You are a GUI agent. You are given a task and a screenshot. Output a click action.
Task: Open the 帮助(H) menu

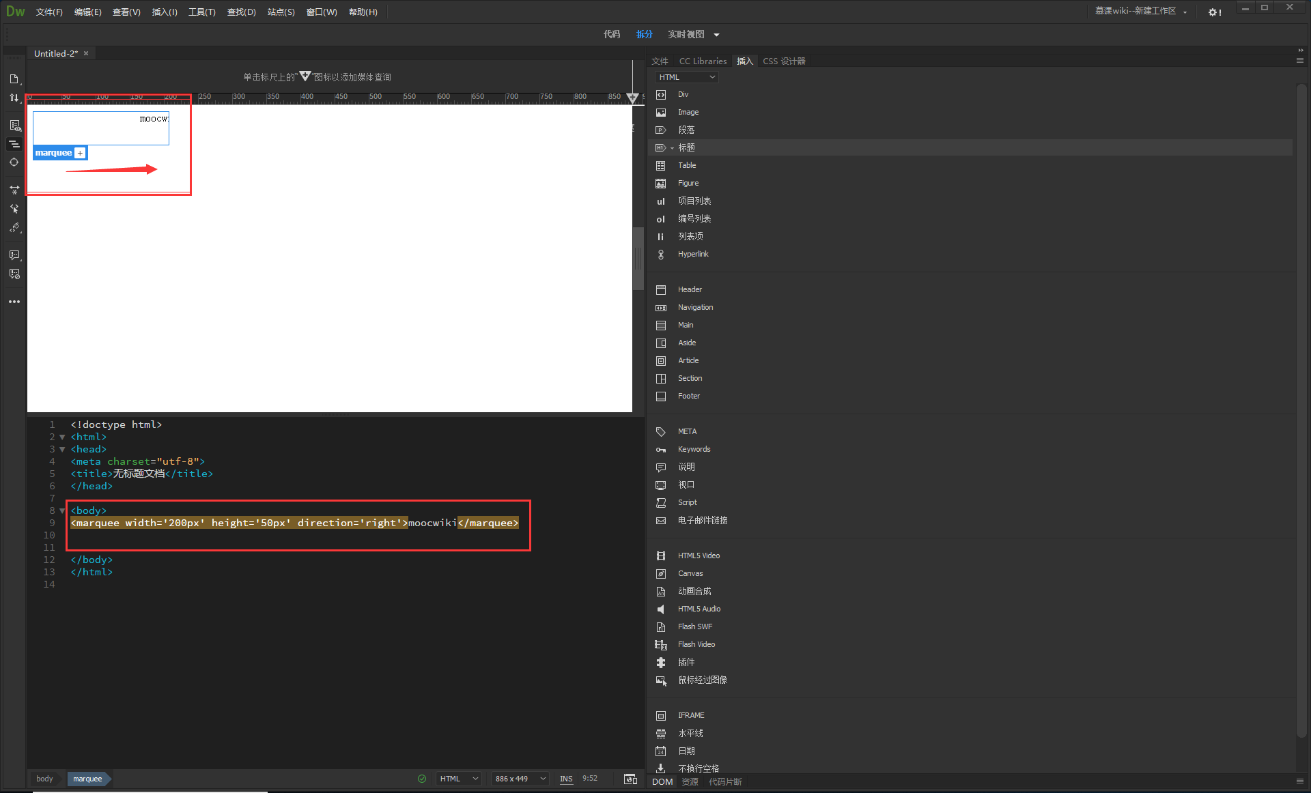pos(363,12)
